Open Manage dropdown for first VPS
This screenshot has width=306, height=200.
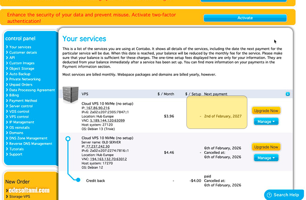pyautogui.click(x=266, y=122)
